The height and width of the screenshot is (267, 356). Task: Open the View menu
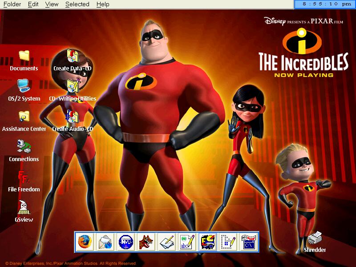coord(52,4)
